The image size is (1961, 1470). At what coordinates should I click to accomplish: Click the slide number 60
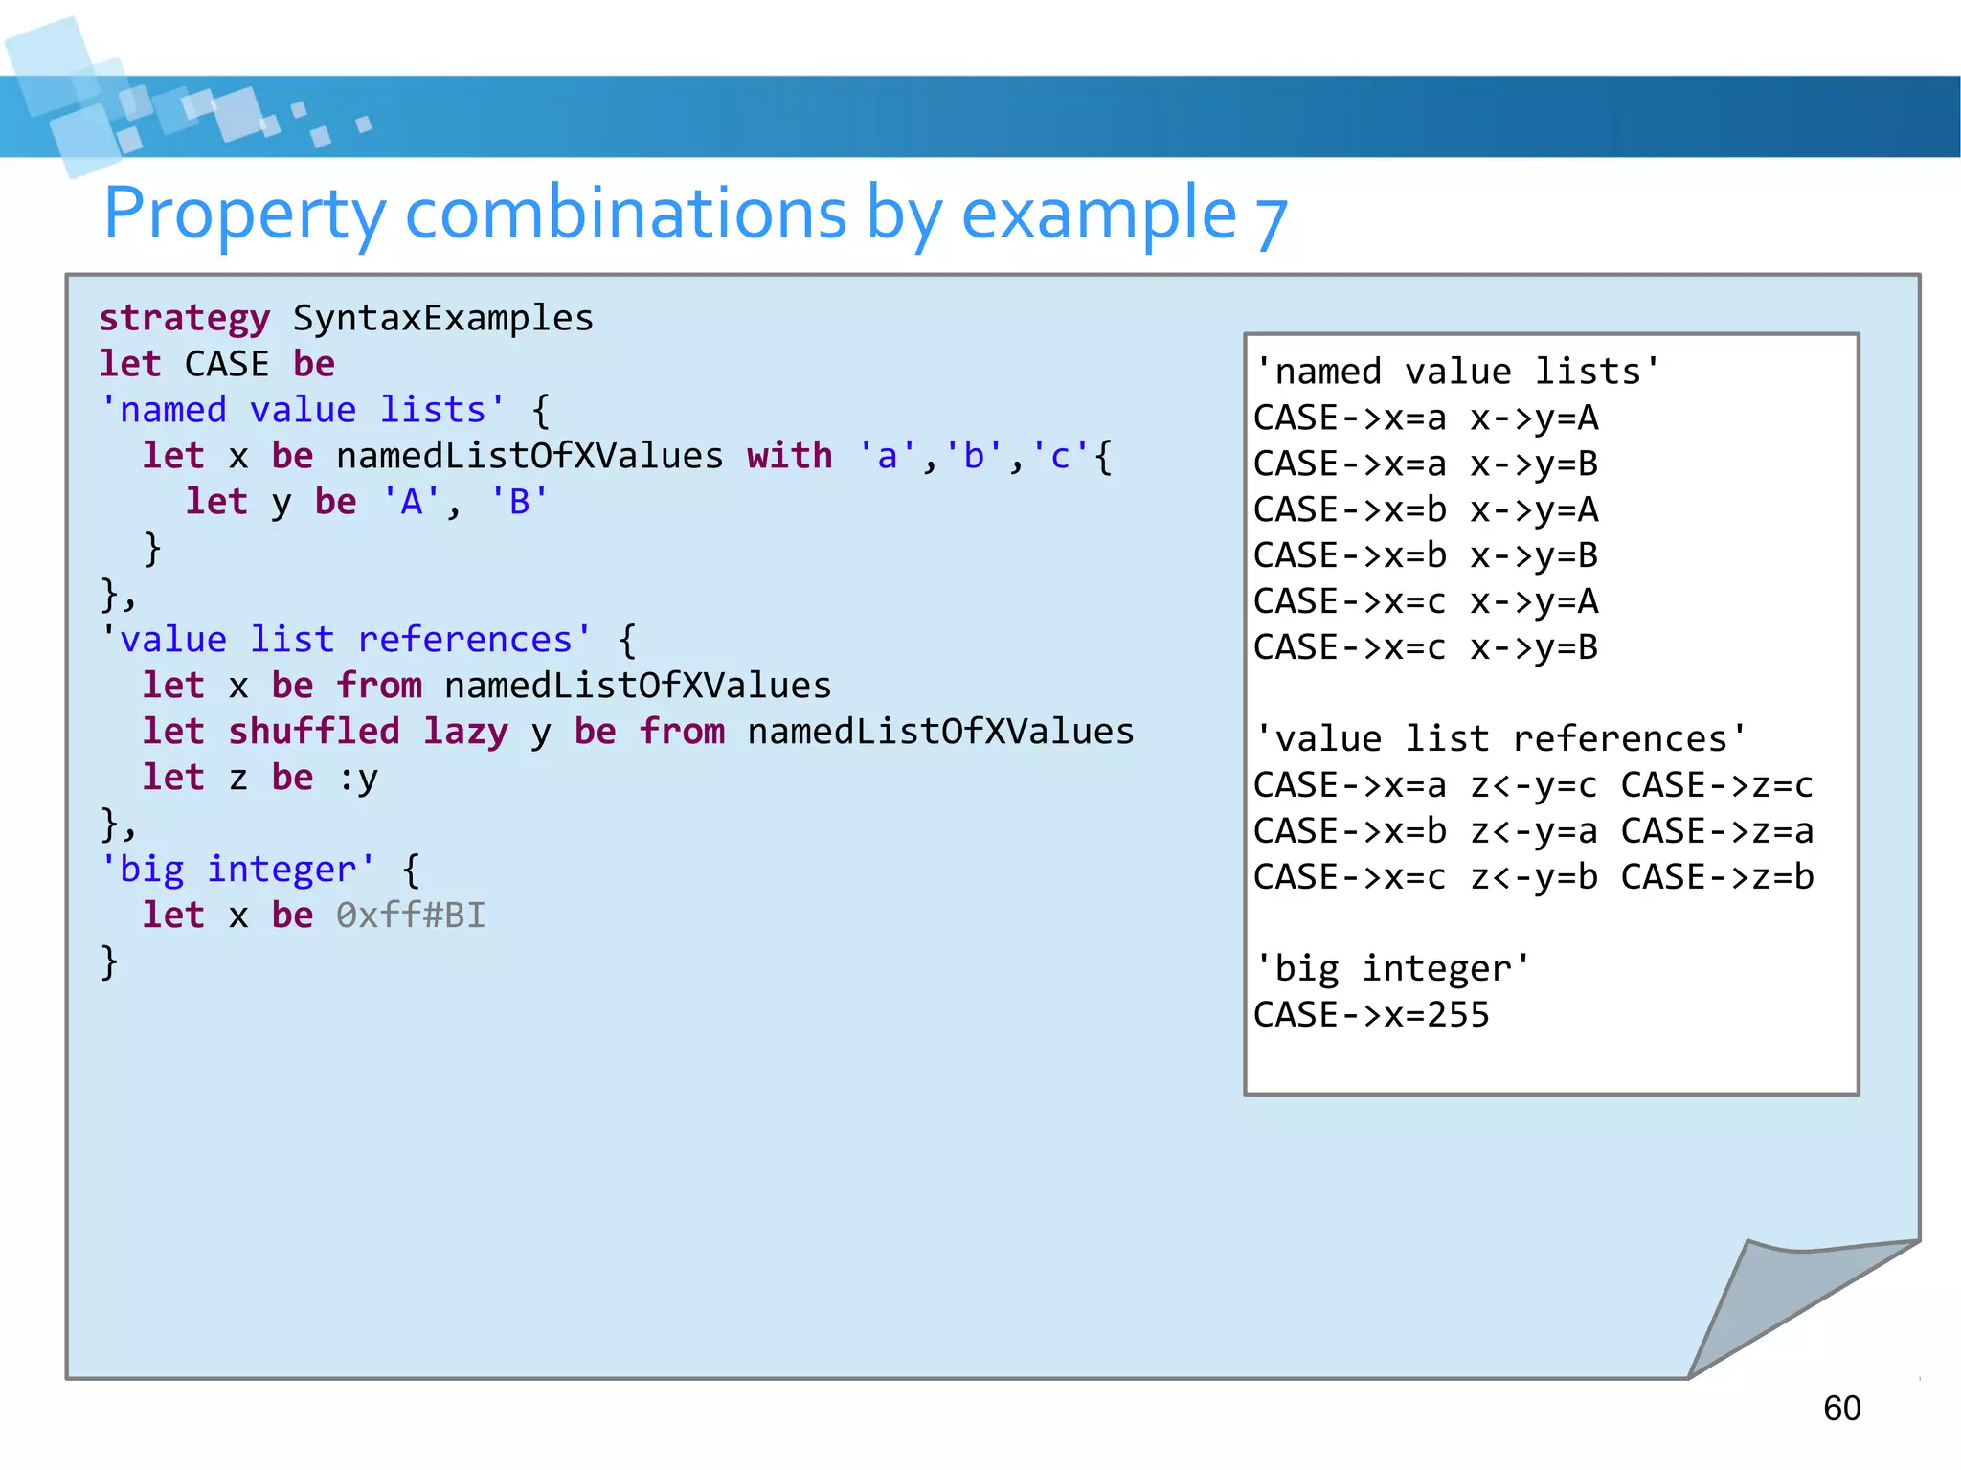(x=1841, y=1409)
